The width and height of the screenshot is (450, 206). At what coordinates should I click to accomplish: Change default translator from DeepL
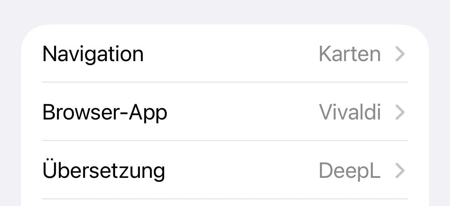pyautogui.click(x=225, y=170)
